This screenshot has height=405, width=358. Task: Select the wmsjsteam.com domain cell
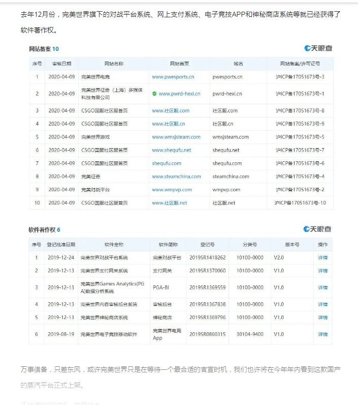(x=231, y=137)
